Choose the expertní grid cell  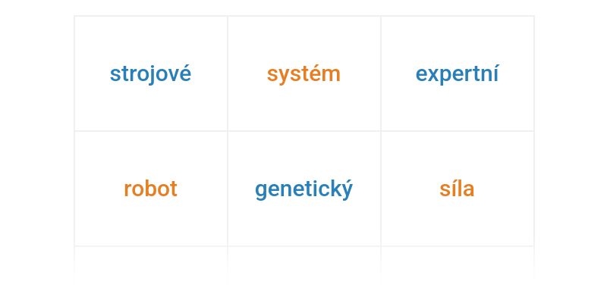457,74
